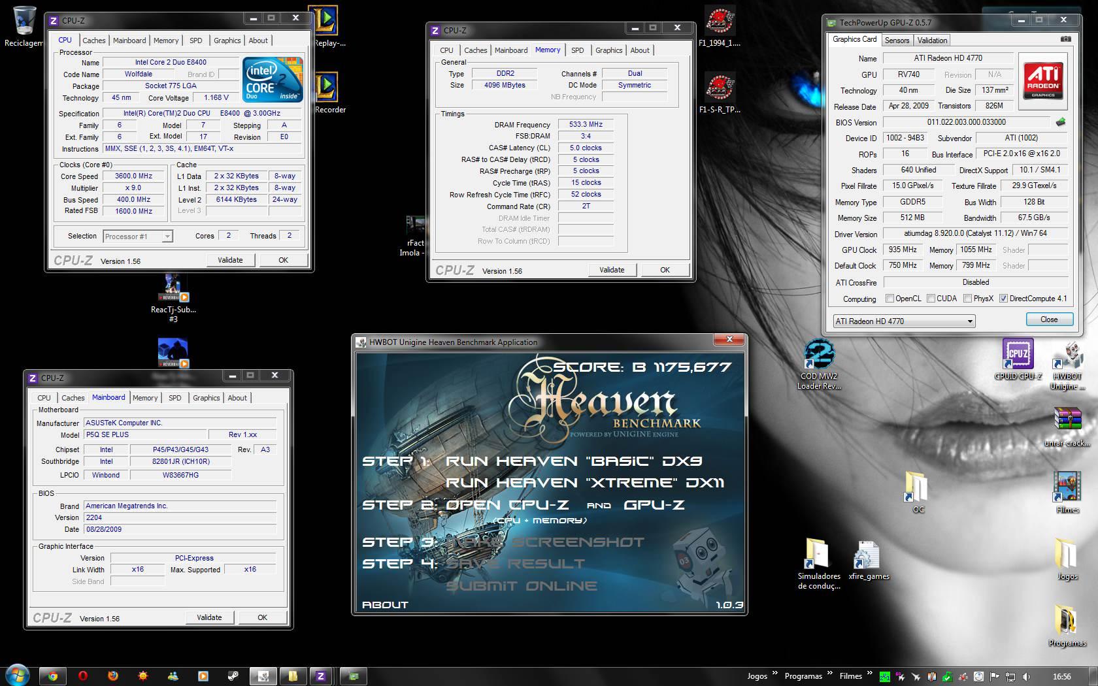Click the network tray icon
Screen dimensions: 1098x686
pyautogui.click(x=1010, y=676)
